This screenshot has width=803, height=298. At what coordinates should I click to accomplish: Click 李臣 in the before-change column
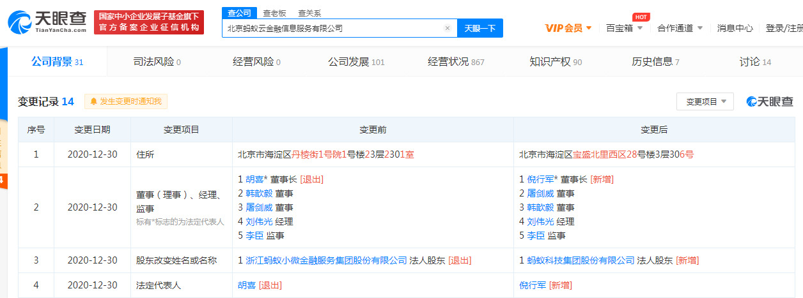click(253, 235)
